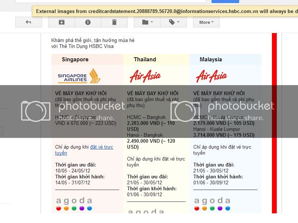Click heading 'Khám phá thế giới, tận hưởng mùa hè'

click(x=93, y=41)
